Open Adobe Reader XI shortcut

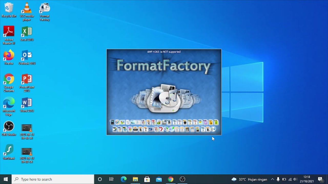[x=9, y=35]
